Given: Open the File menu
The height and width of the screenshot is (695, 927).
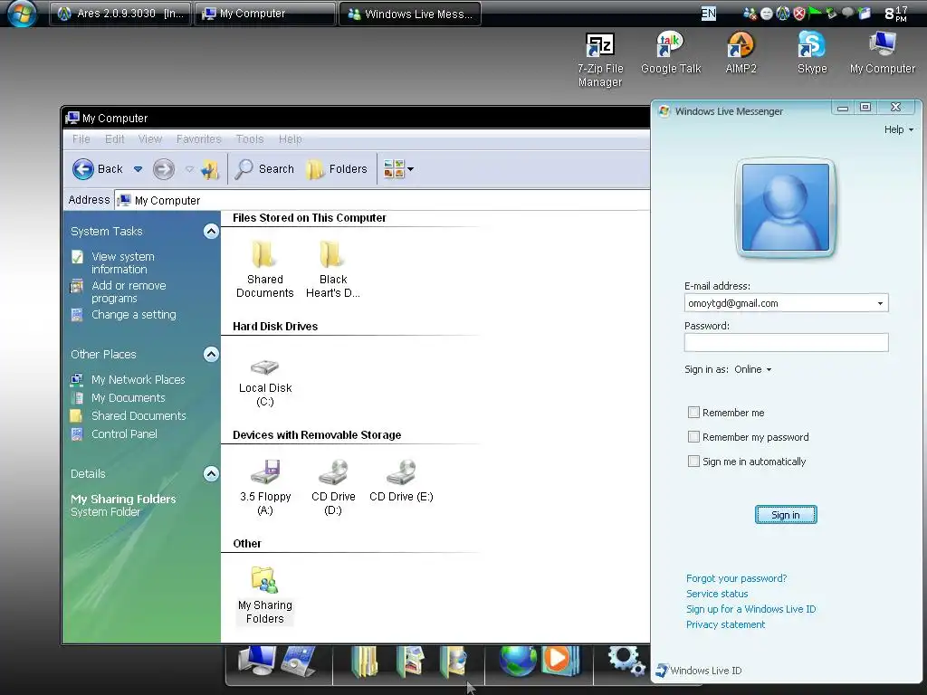Looking at the screenshot, I should [81, 138].
